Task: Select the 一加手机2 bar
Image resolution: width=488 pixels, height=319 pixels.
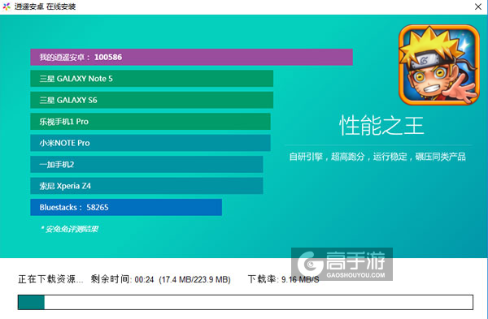Action: 146,164
